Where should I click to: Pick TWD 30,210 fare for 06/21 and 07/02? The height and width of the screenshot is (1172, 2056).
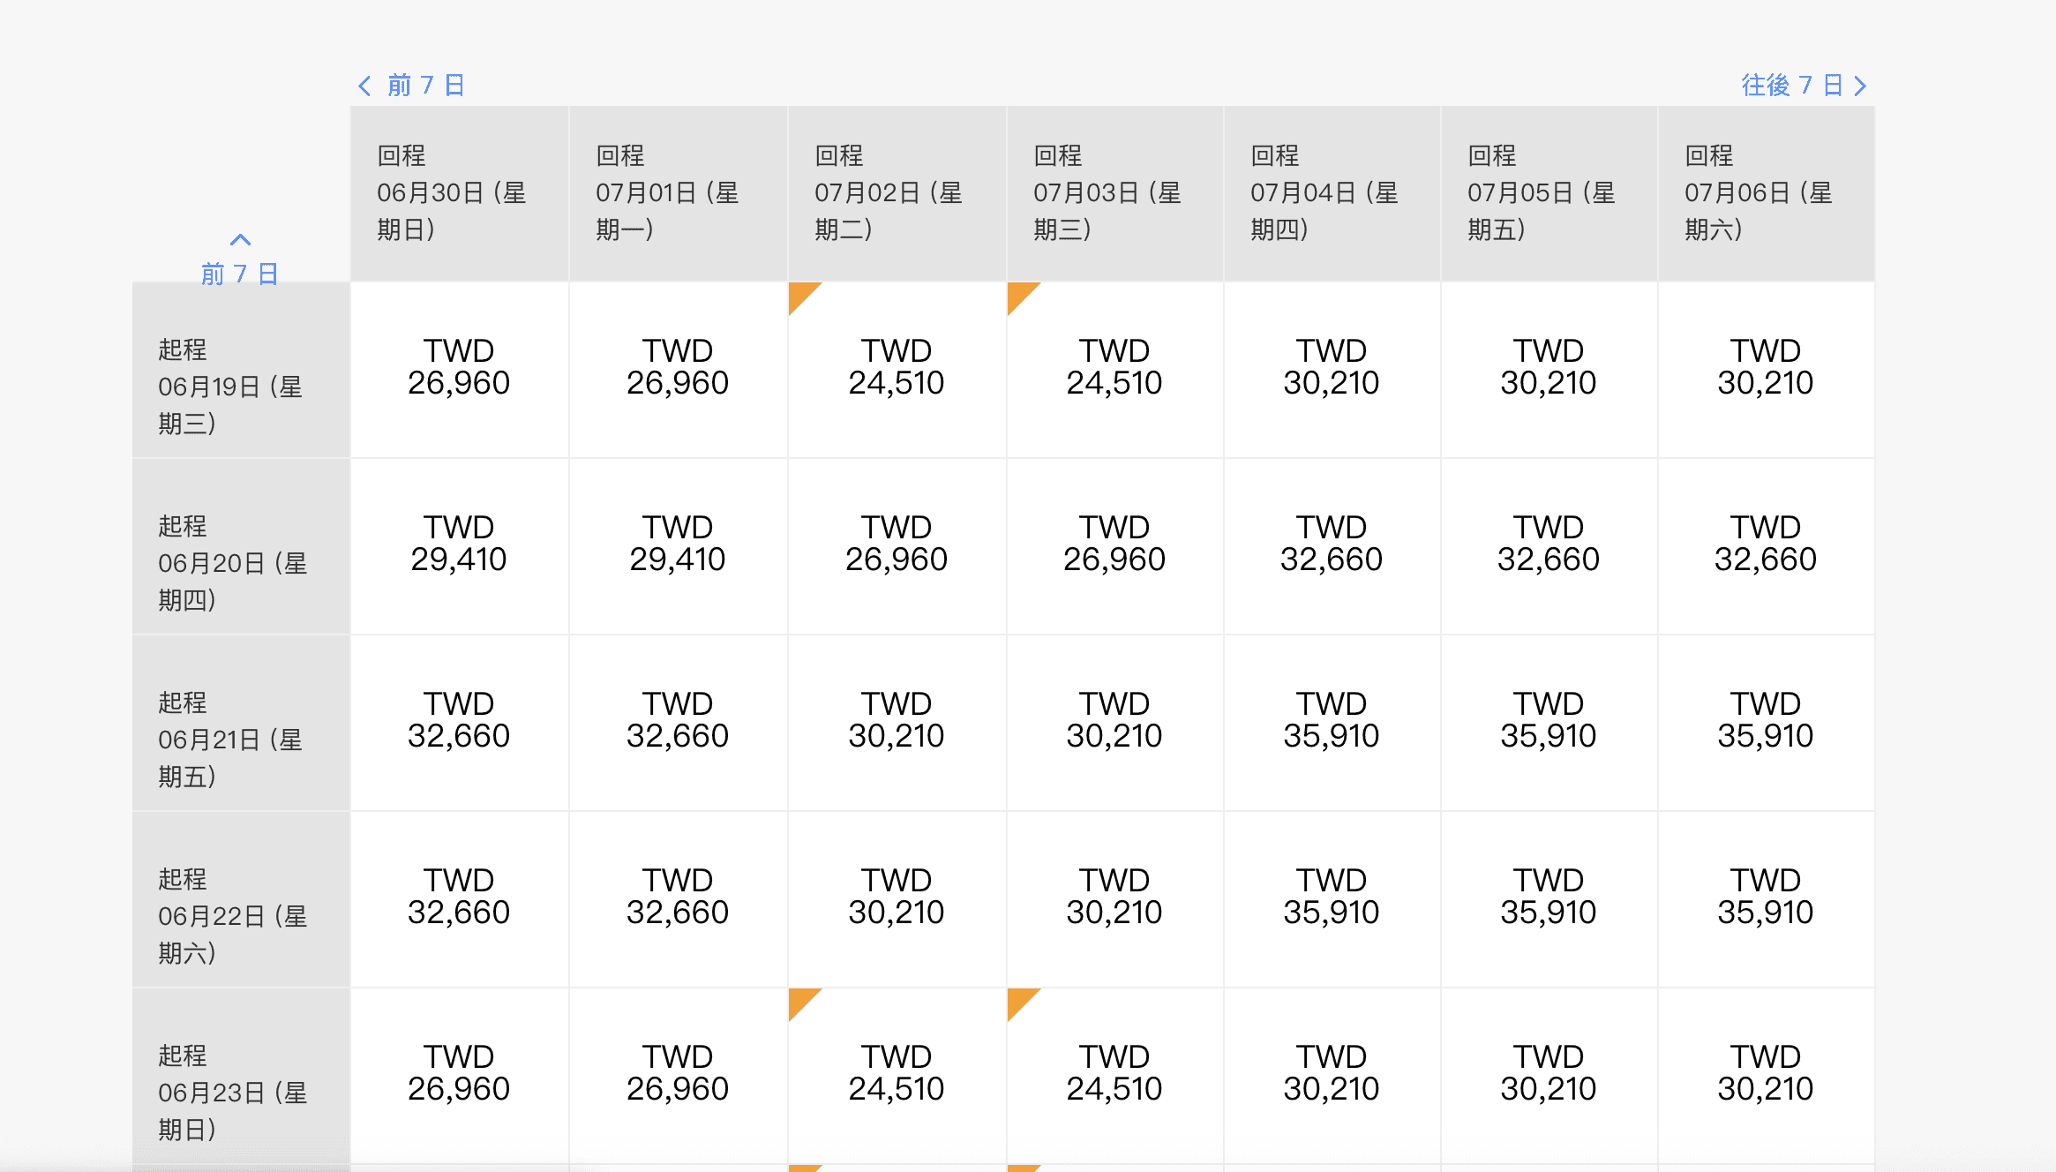click(897, 723)
